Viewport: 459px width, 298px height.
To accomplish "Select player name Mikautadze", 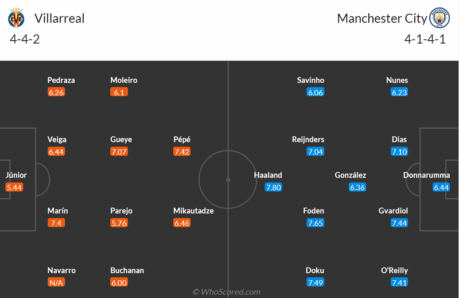I will coord(193,211).
